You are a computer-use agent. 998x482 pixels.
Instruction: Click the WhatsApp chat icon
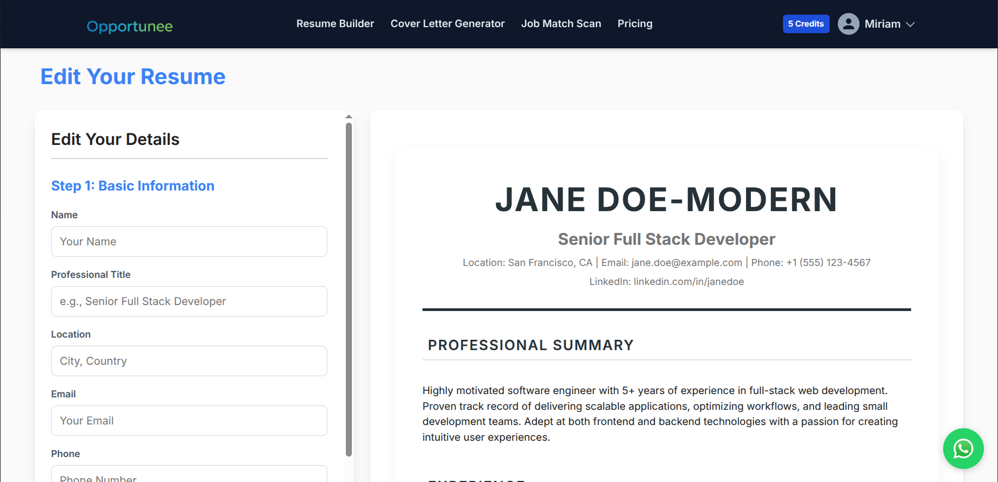coord(963,448)
